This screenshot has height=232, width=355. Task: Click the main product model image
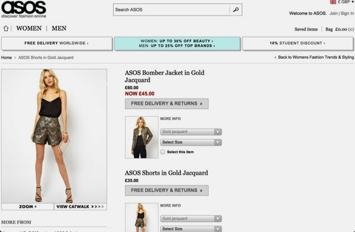(x=54, y=136)
